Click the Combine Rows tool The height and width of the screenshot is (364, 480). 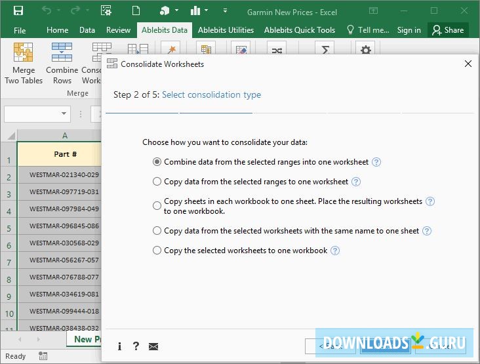[62, 64]
